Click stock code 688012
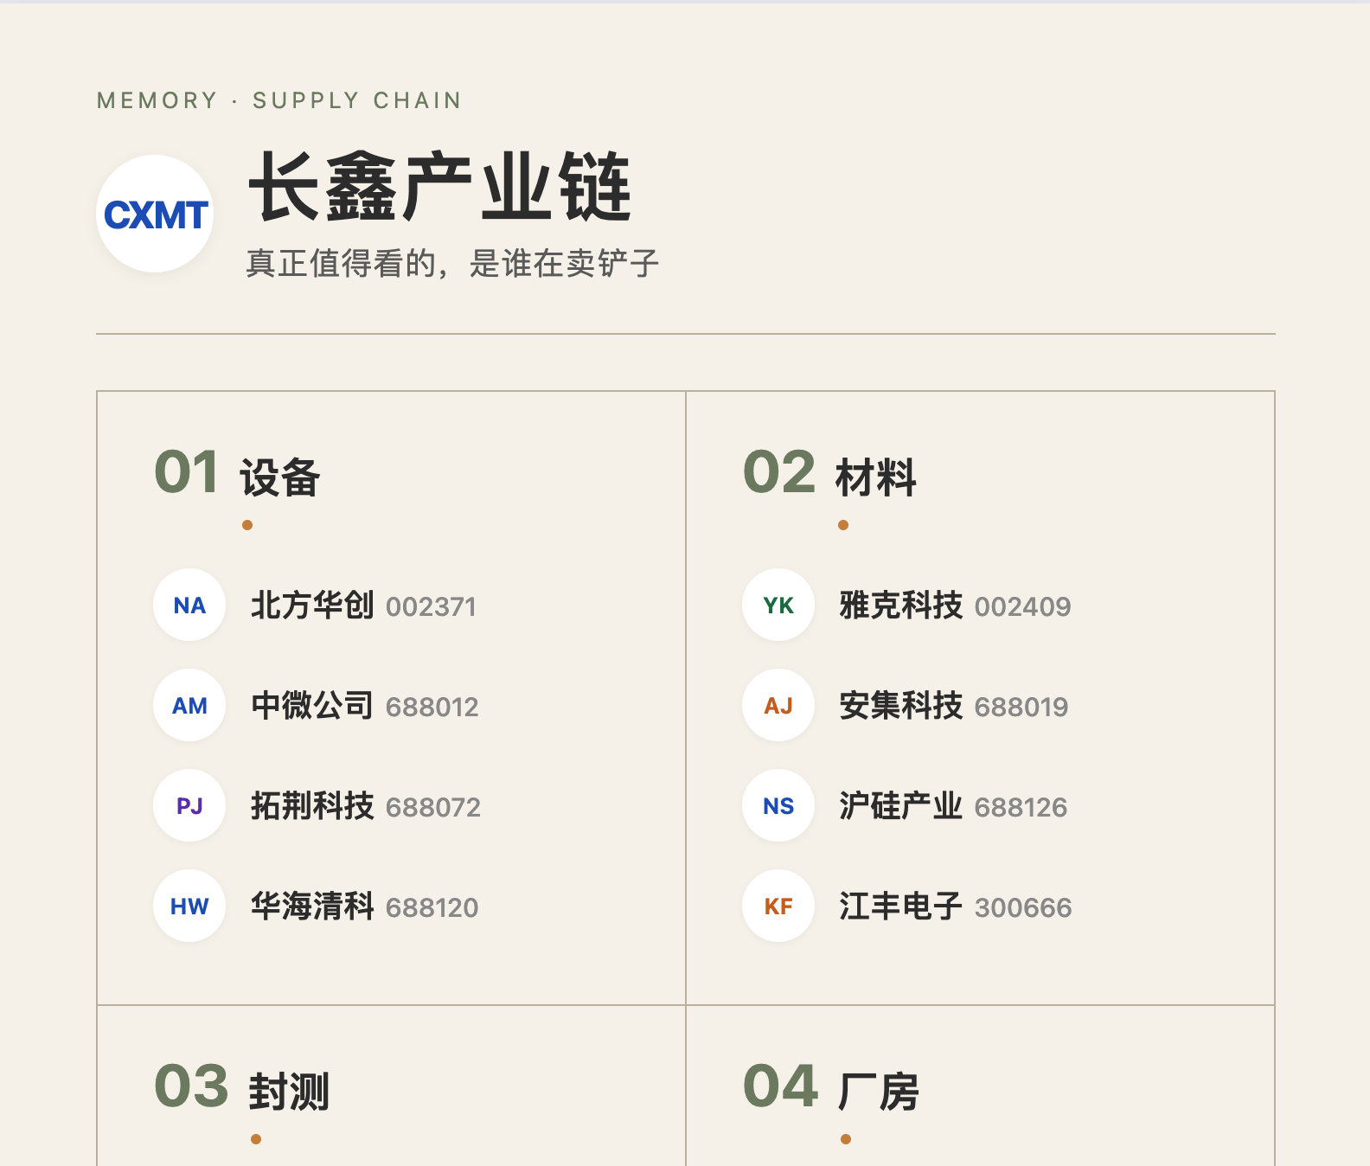 click(x=432, y=708)
